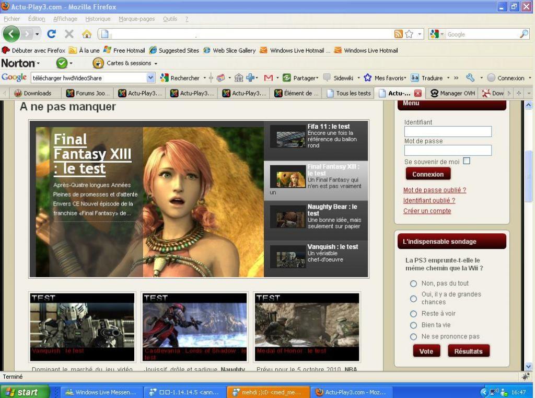Open the Home page icon
Viewport: 535px width, 398px height.
click(87, 34)
